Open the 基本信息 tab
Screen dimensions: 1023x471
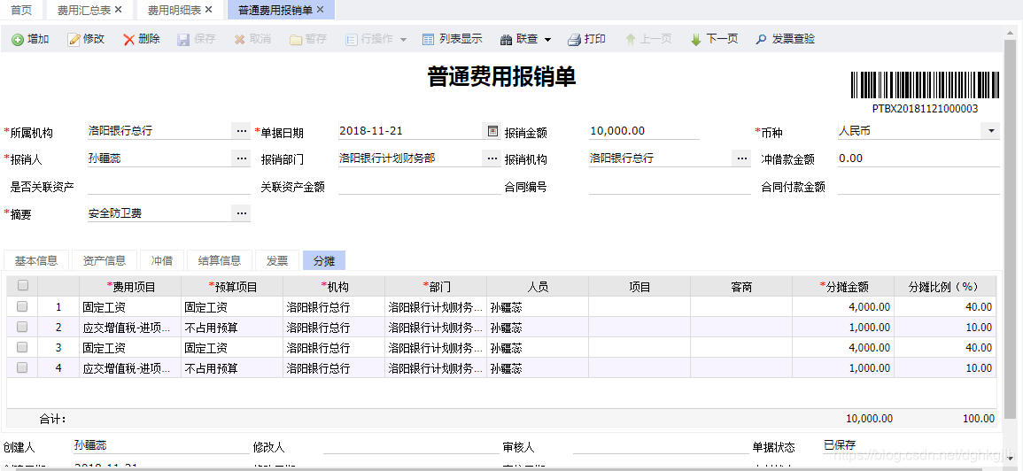(36, 260)
